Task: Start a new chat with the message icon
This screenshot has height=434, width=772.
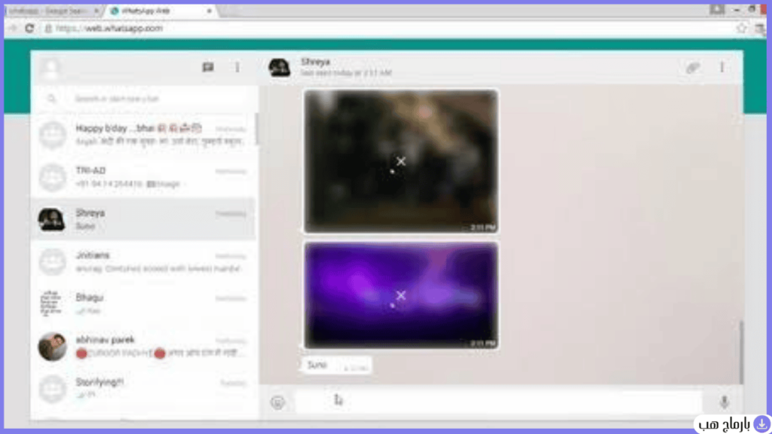Action: coord(208,67)
